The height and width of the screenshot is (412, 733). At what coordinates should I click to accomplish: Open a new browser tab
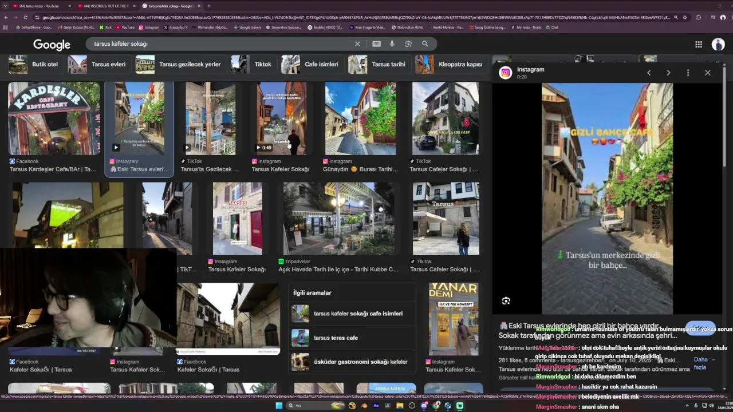point(208,6)
